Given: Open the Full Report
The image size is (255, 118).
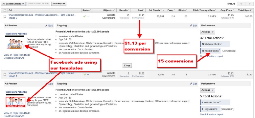Looking at the screenshot, I should (59, 3).
